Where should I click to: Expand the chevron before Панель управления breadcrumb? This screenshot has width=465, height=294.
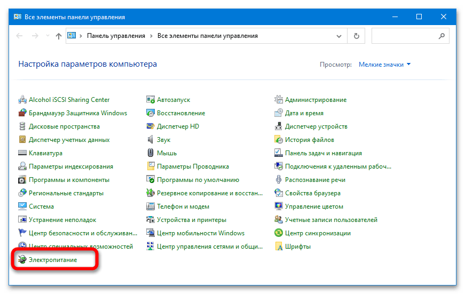coord(81,36)
